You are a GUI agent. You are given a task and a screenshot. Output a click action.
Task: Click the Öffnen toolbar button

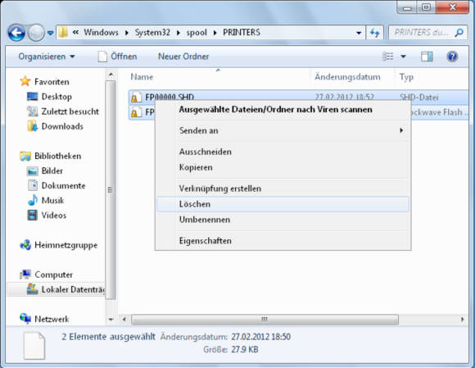[x=118, y=57]
